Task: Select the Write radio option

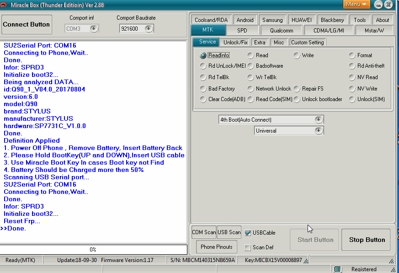Action: (x=297, y=55)
